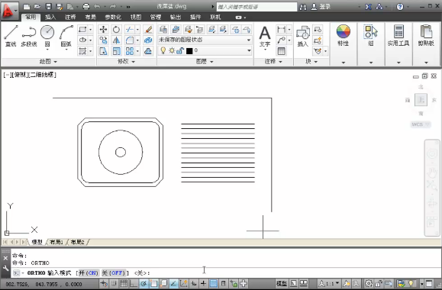Click the Insert block (插入) button
Viewport: 442px width, 290px height.
click(x=303, y=36)
